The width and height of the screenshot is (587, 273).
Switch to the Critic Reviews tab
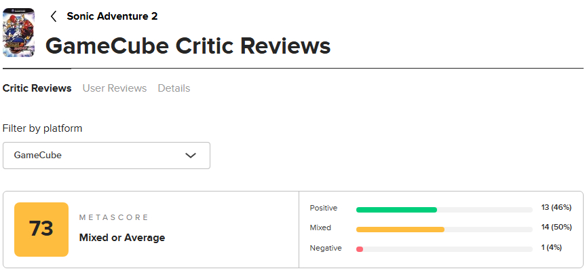(37, 88)
